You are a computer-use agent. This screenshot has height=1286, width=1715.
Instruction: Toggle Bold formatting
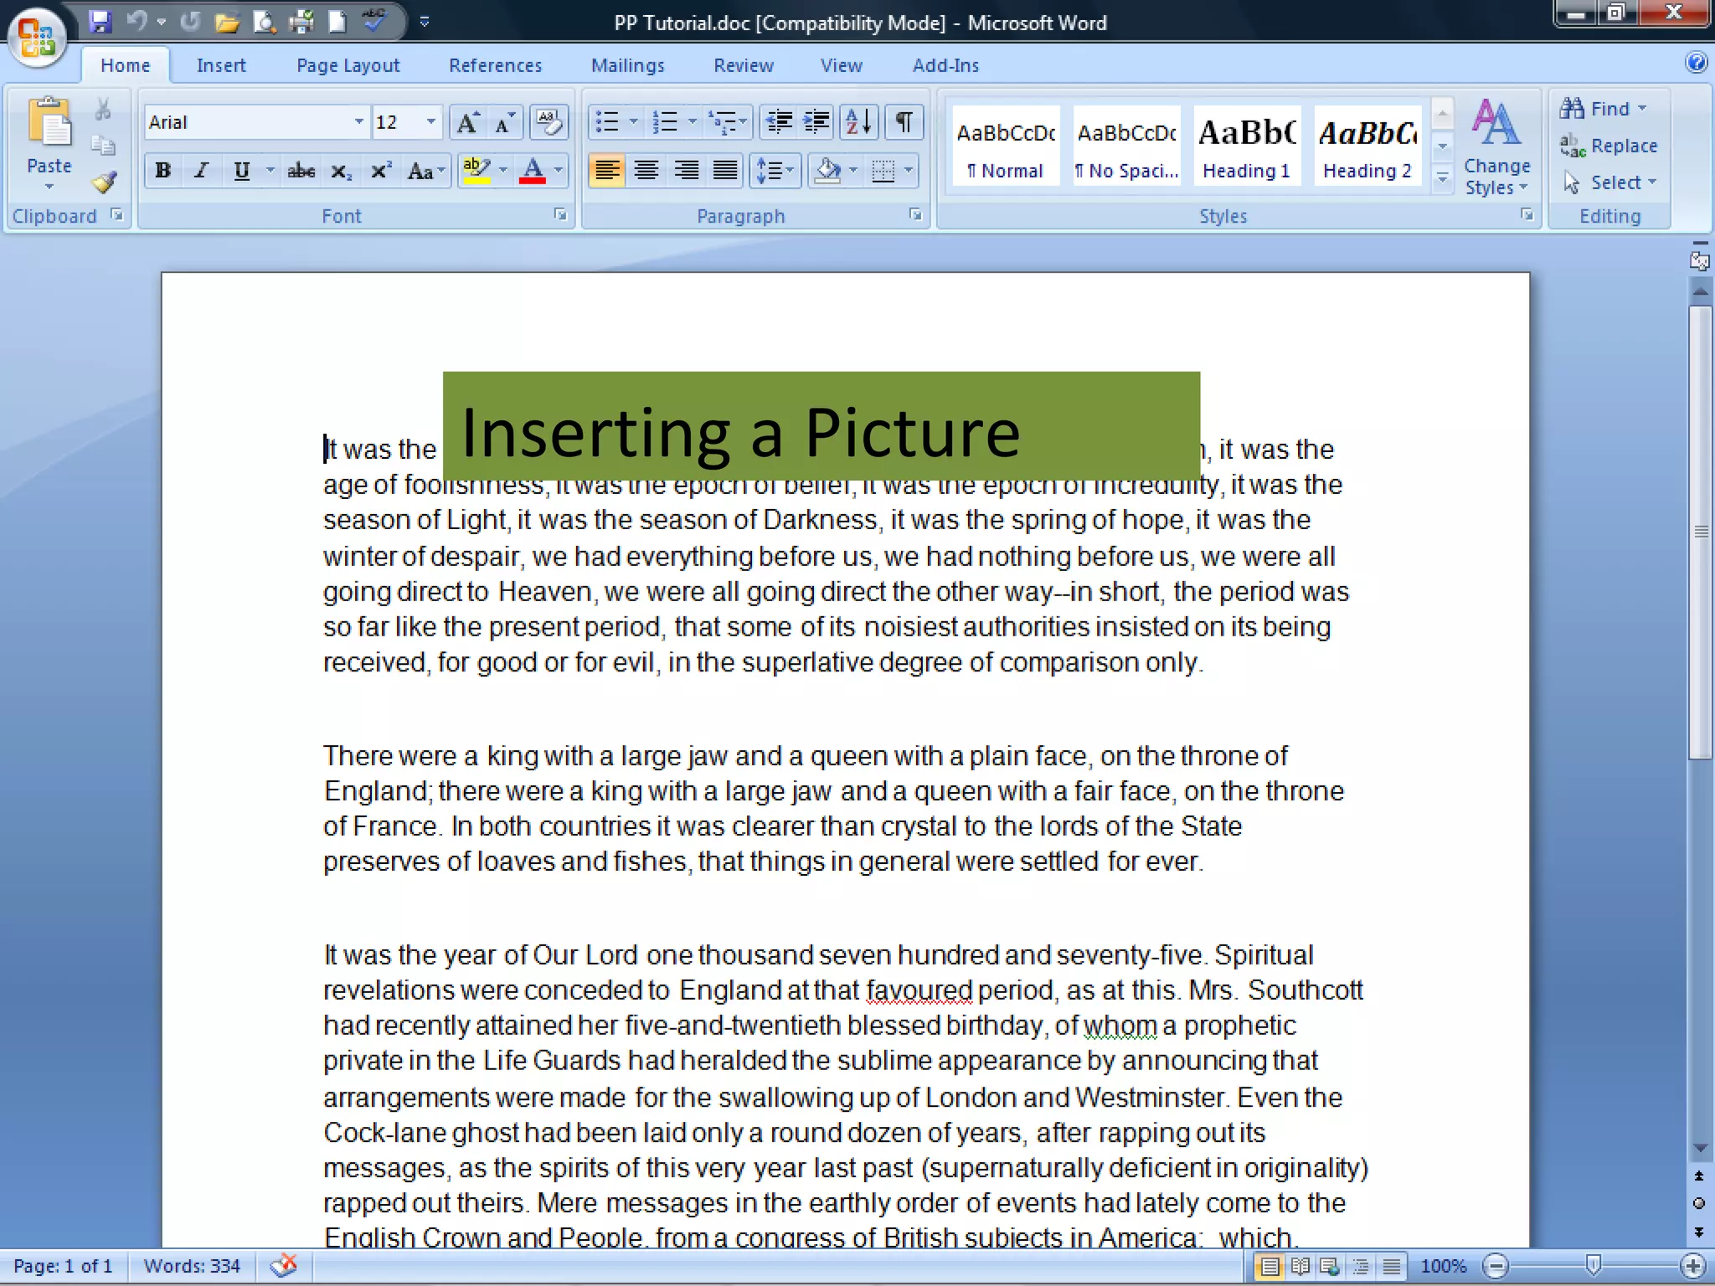click(x=163, y=172)
